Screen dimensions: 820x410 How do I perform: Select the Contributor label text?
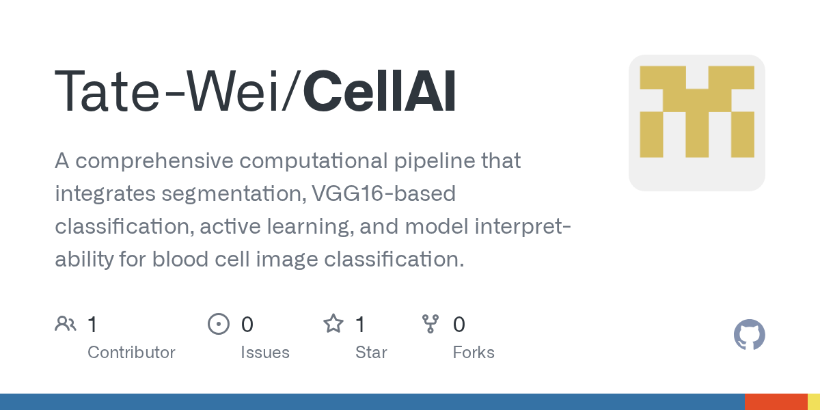(x=131, y=353)
